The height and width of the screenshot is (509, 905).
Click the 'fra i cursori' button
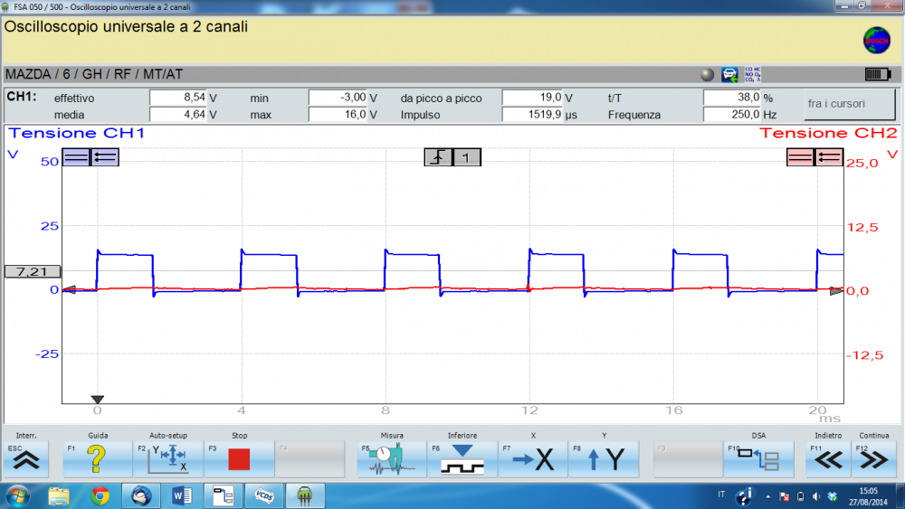[x=849, y=104]
